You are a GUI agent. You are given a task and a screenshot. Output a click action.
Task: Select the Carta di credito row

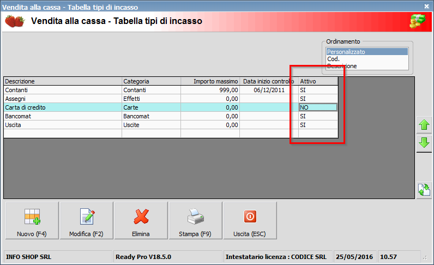click(x=171, y=107)
